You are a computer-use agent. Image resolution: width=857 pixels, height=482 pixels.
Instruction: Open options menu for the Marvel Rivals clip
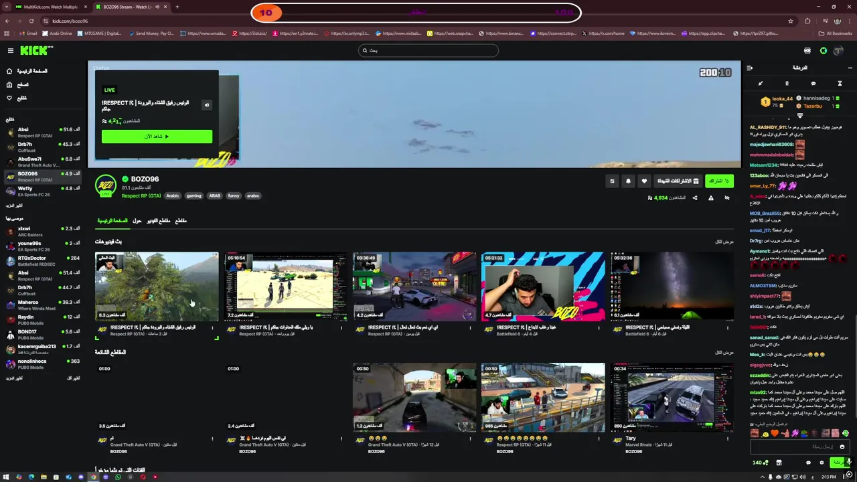(727, 439)
